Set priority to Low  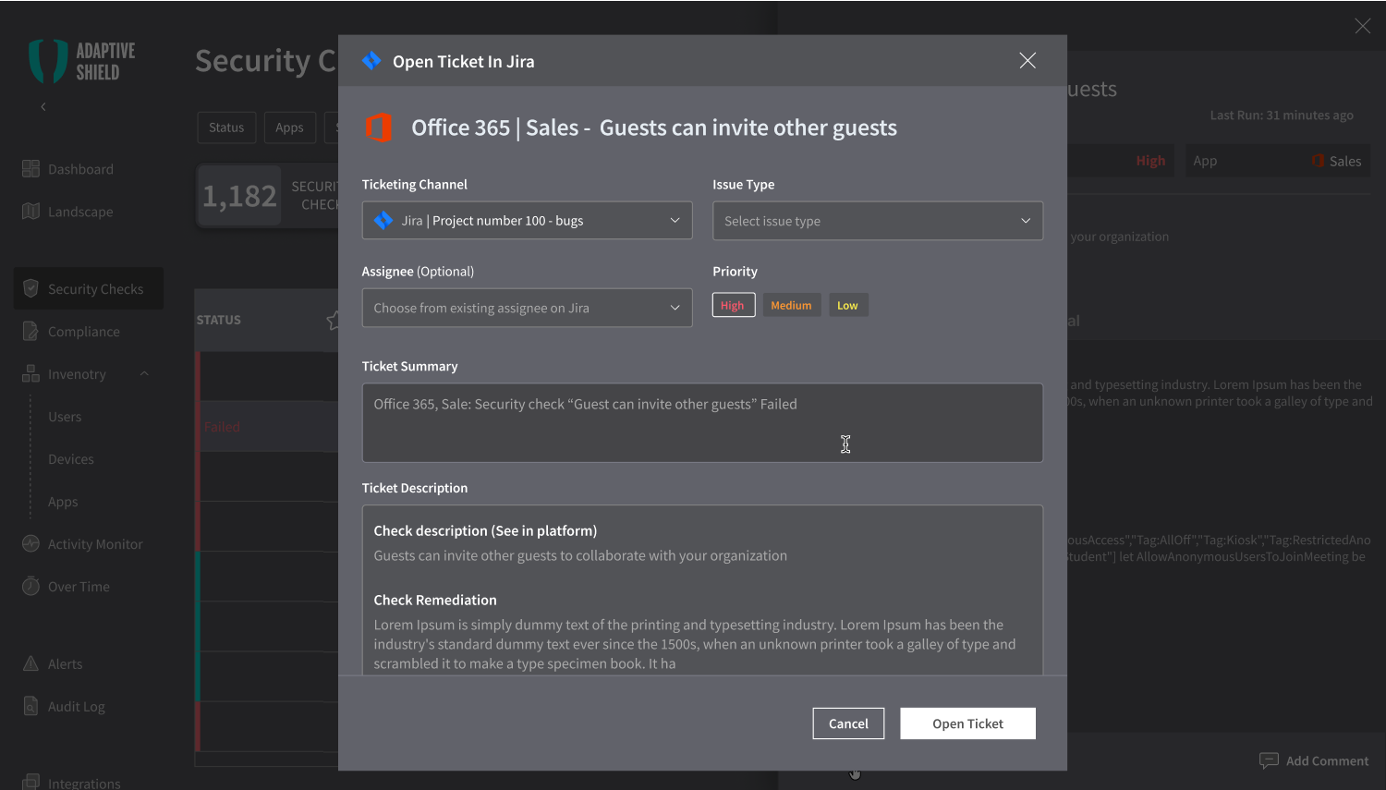(848, 305)
